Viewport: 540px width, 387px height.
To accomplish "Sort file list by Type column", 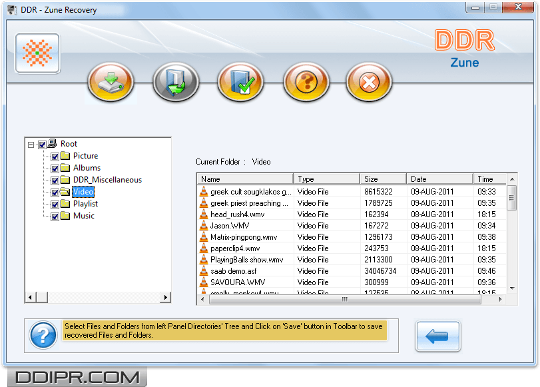I will pos(326,179).
